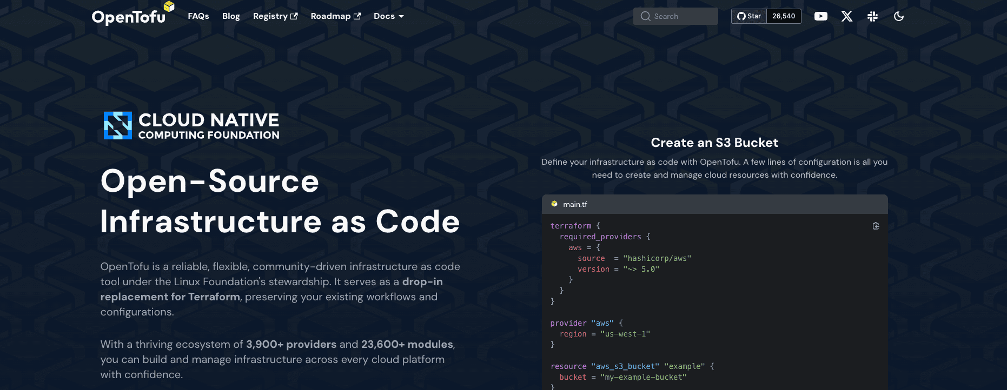
Task: Click the "my-example-bucket" bucket value
Action: click(x=644, y=377)
